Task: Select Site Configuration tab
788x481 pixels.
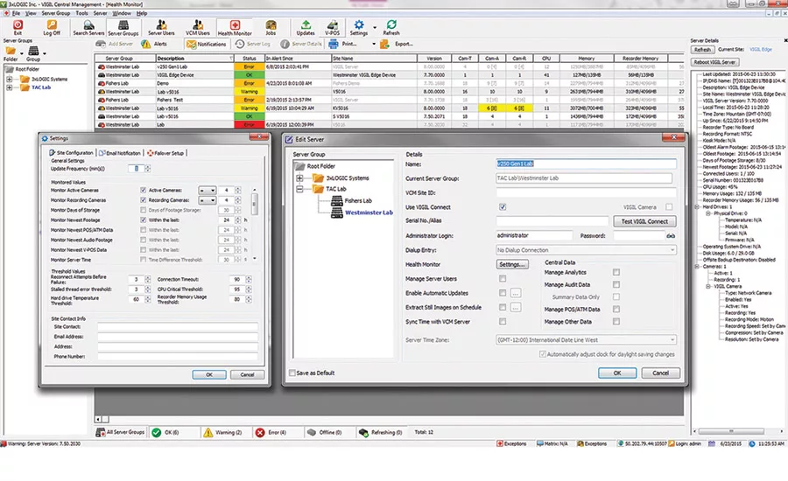Action: click(71, 153)
